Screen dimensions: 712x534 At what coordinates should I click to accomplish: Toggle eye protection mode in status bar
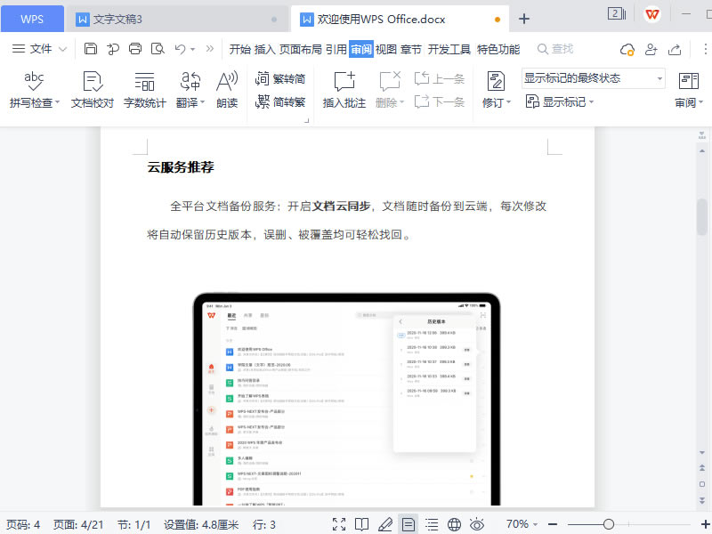pos(477,525)
